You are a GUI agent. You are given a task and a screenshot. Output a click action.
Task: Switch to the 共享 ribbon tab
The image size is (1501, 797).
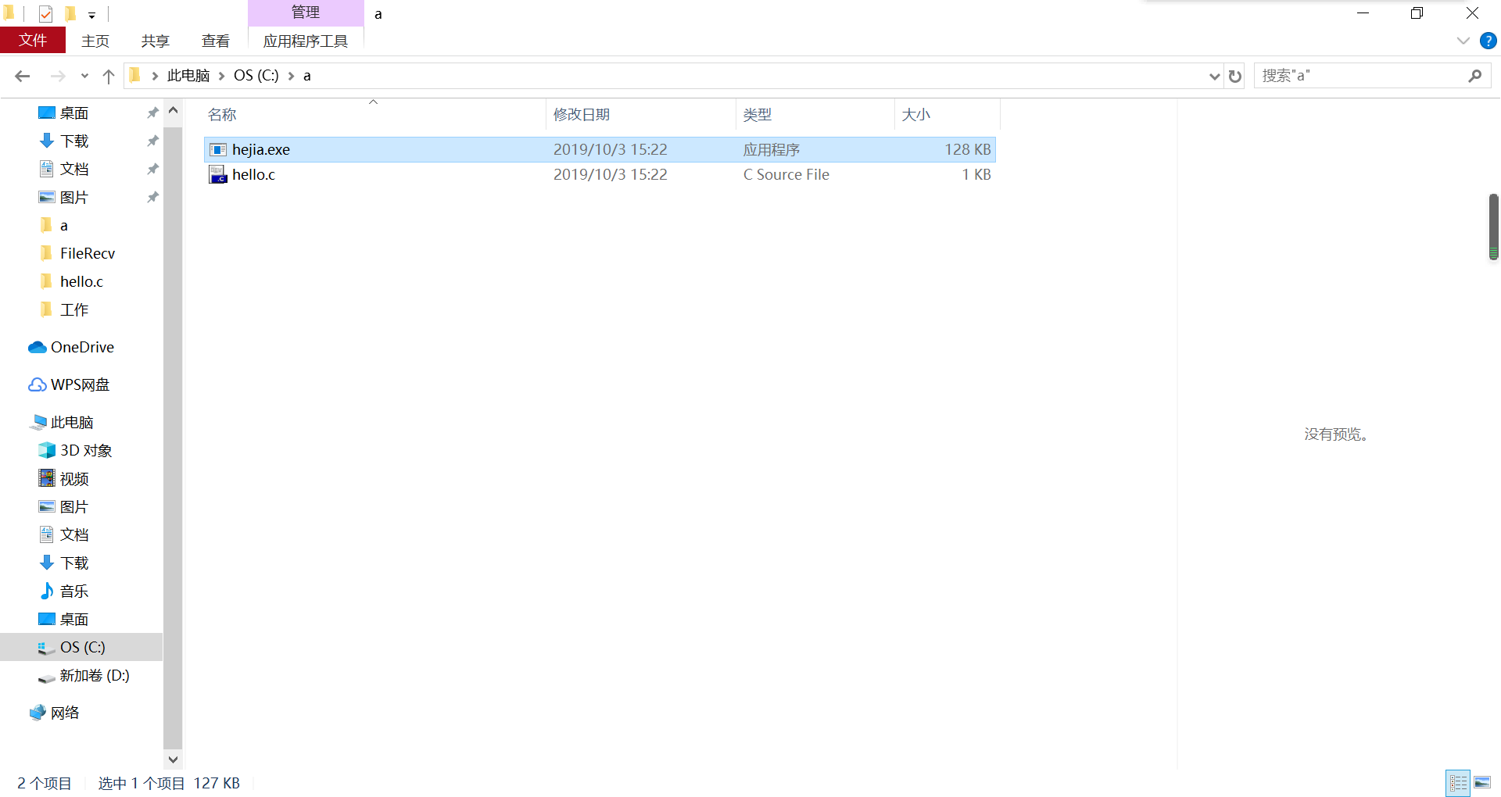pyautogui.click(x=156, y=41)
